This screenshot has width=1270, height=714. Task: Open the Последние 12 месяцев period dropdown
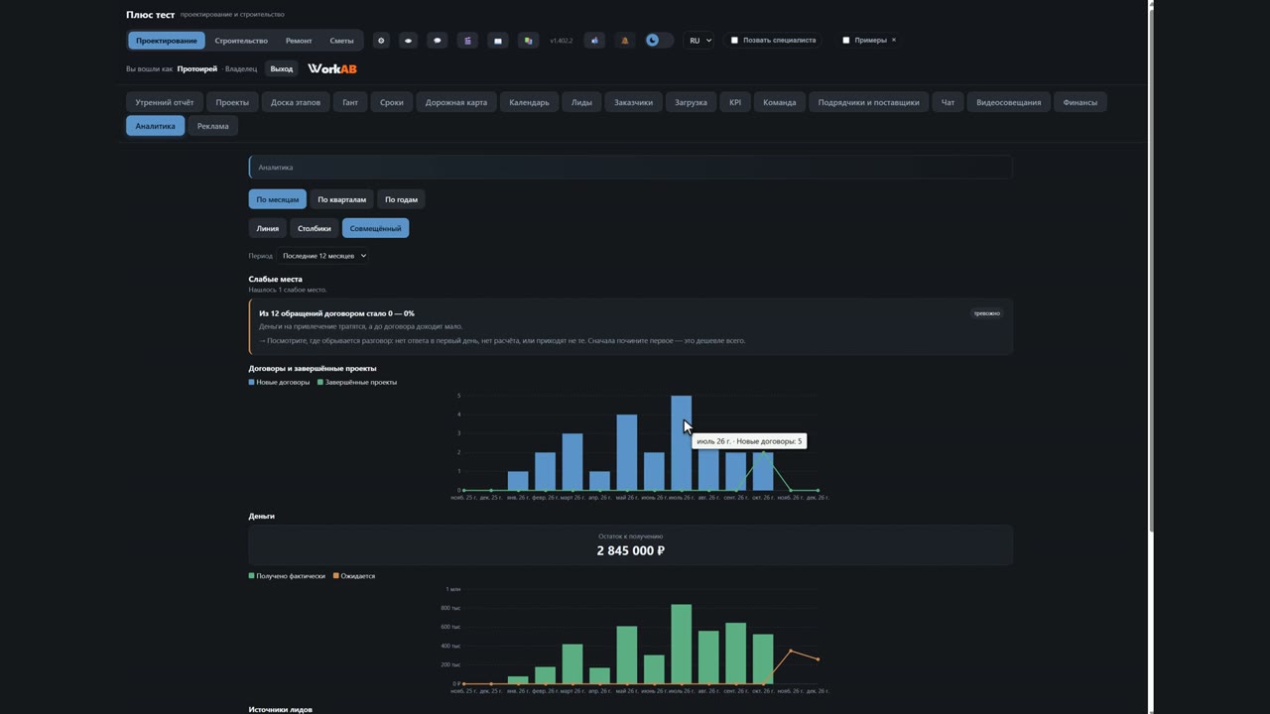click(323, 256)
